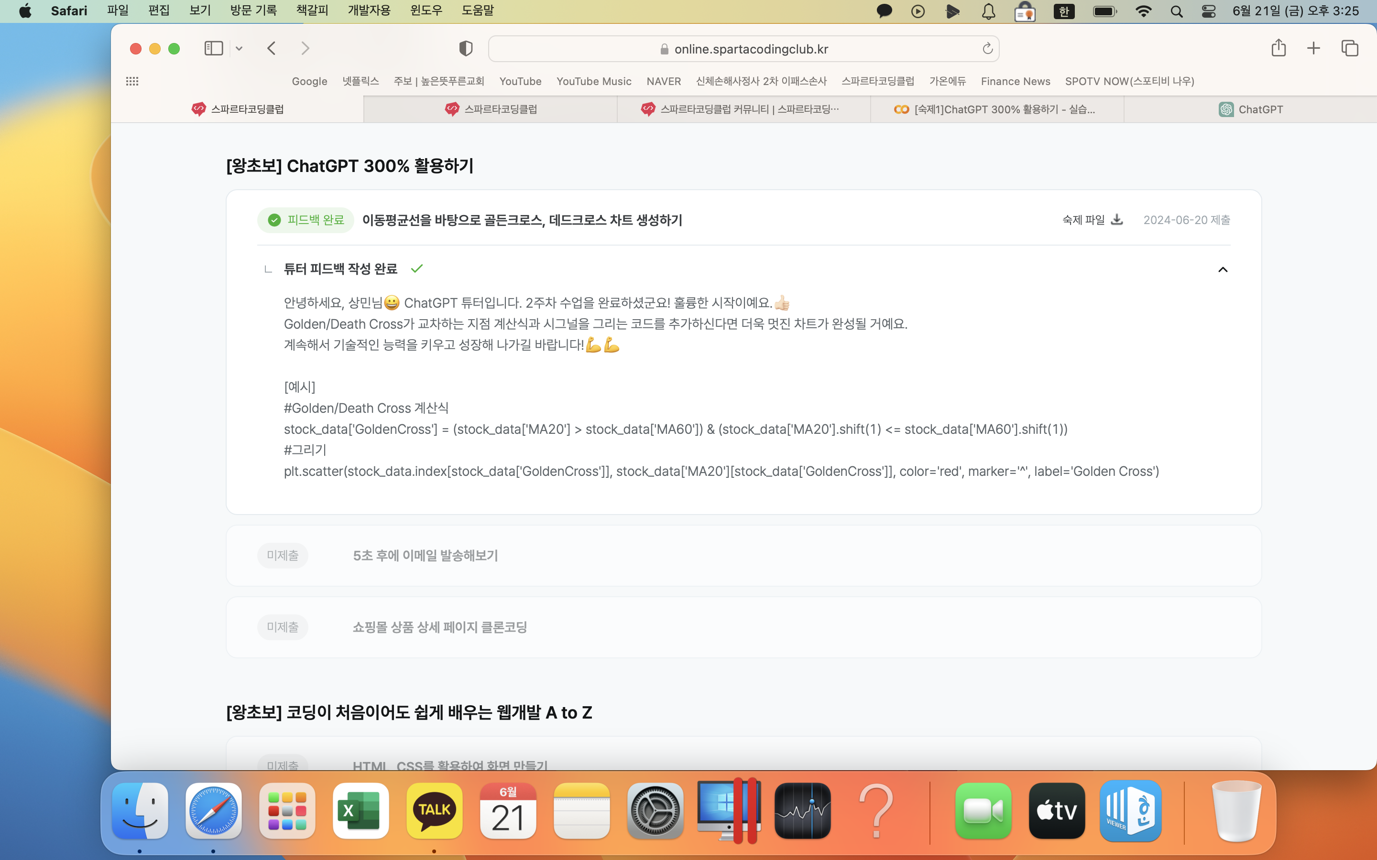
Task: Open the 보기 menu
Action: [x=200, y=11]
